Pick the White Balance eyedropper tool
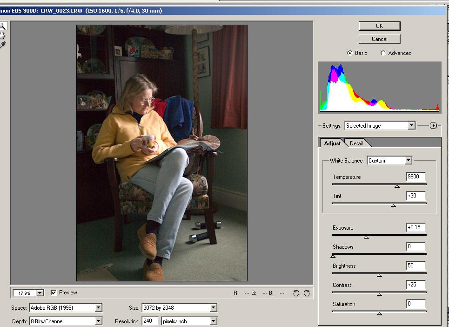The width and height of the screenshot is (449, 327). (x=2, y=45)
